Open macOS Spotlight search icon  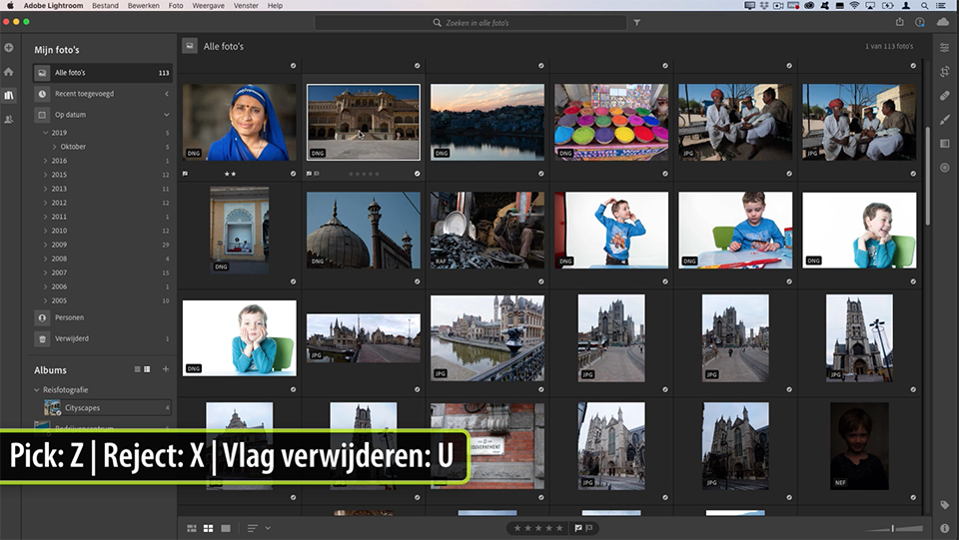tap(925, 6)
